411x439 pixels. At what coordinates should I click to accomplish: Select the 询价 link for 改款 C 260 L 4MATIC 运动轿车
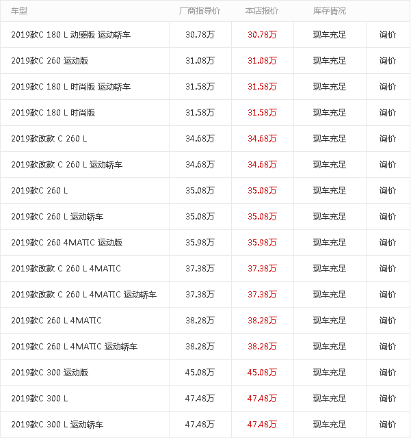[388, 295]
